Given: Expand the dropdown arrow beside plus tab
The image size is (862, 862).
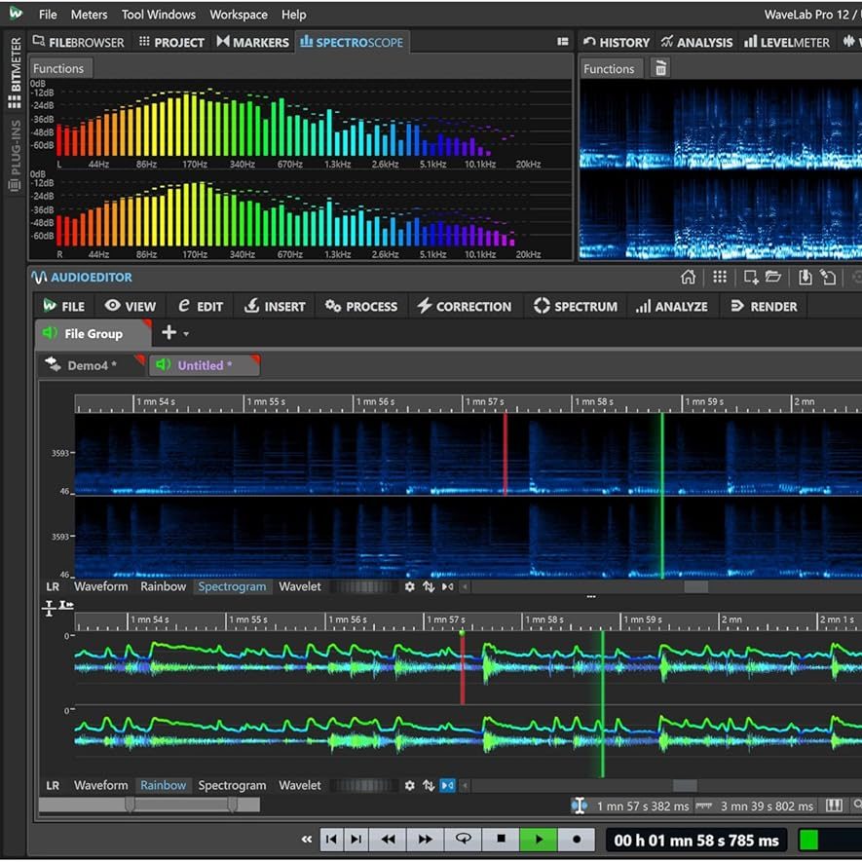Looking at the screenshot, I should click(186, 334).
